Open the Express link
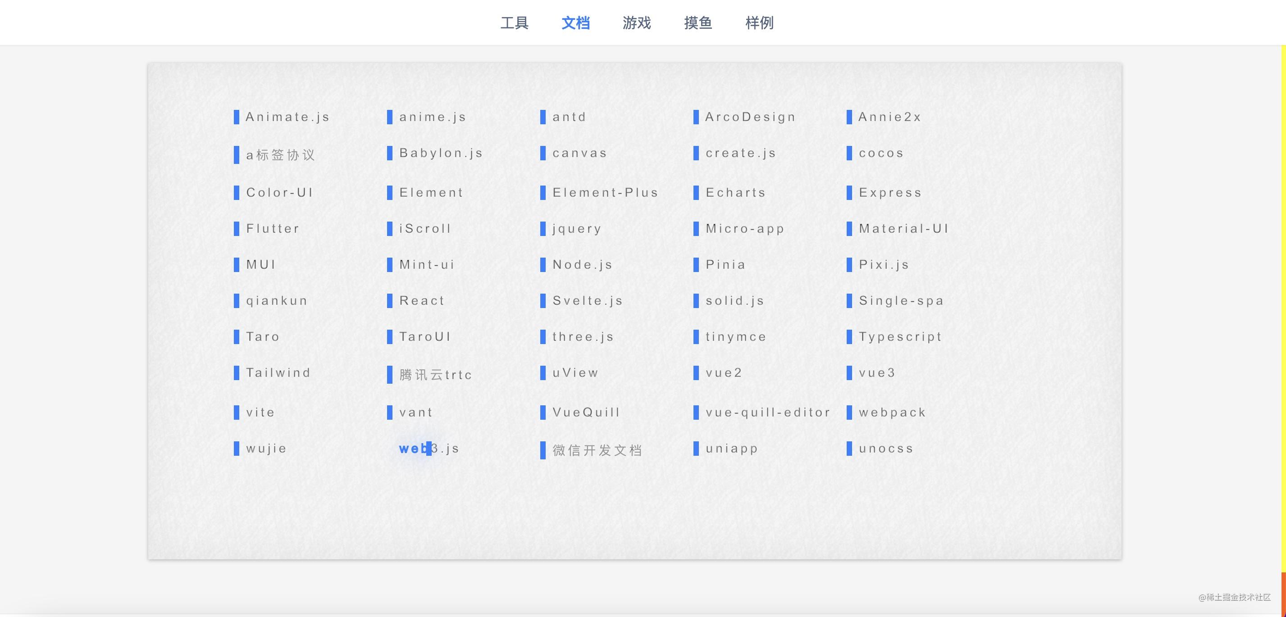Screen dimensions: 1286x617 (x=890, y=193)
